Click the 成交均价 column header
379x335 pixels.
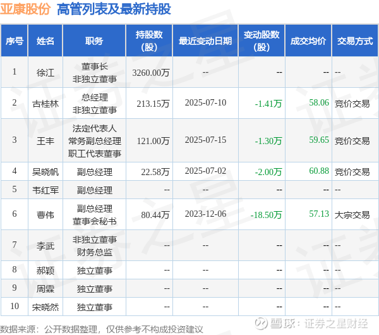[x=308, y=41]
